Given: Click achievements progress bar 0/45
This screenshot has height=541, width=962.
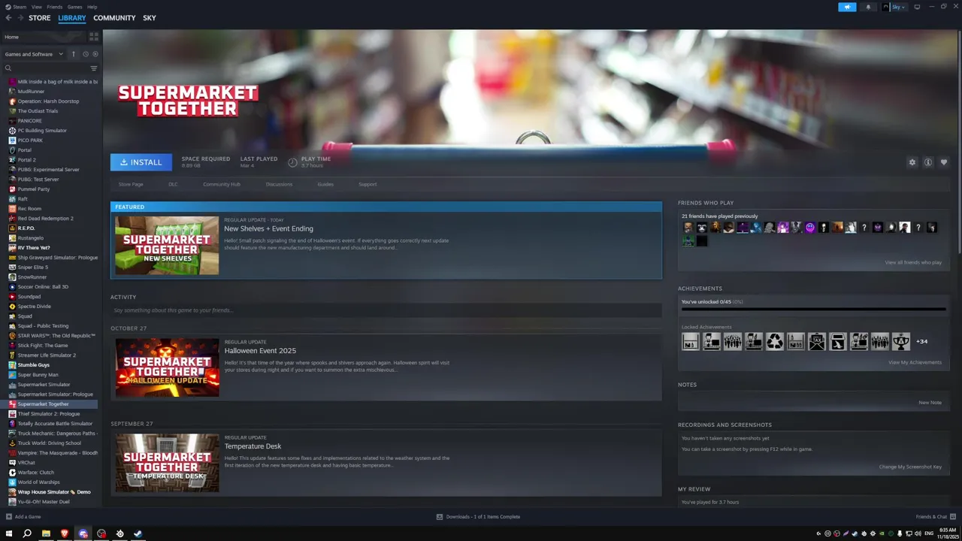Looking at the screenshot, I should click(813, 309).
